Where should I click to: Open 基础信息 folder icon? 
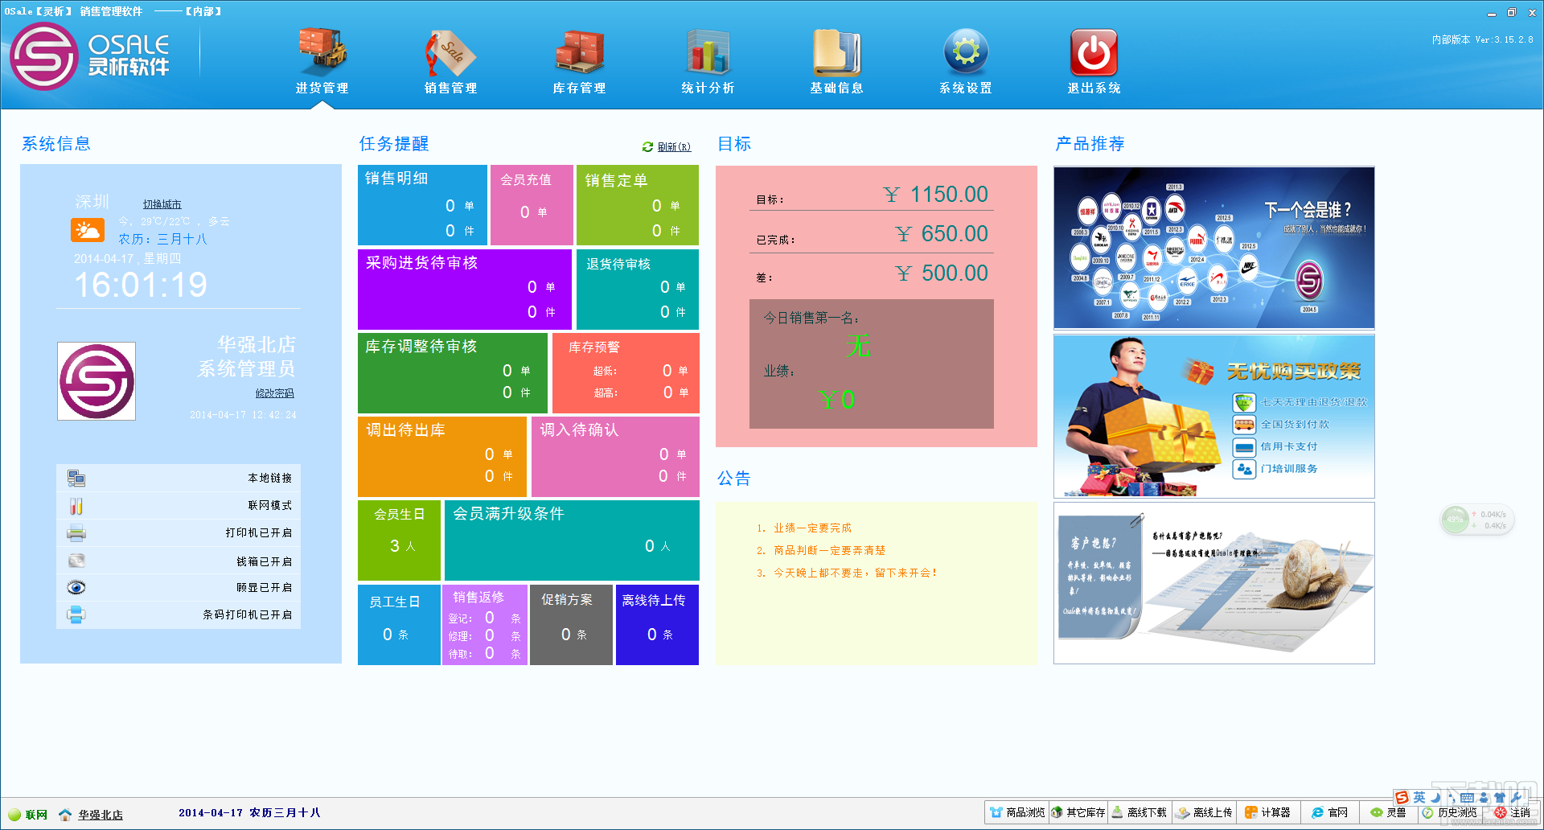click(x=836, y=51)
